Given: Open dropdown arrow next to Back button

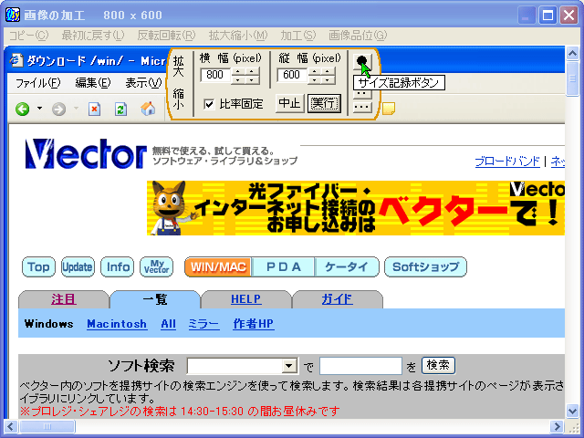Looking at the screenshot, I should pyautogui.click(x=39, y=109).
